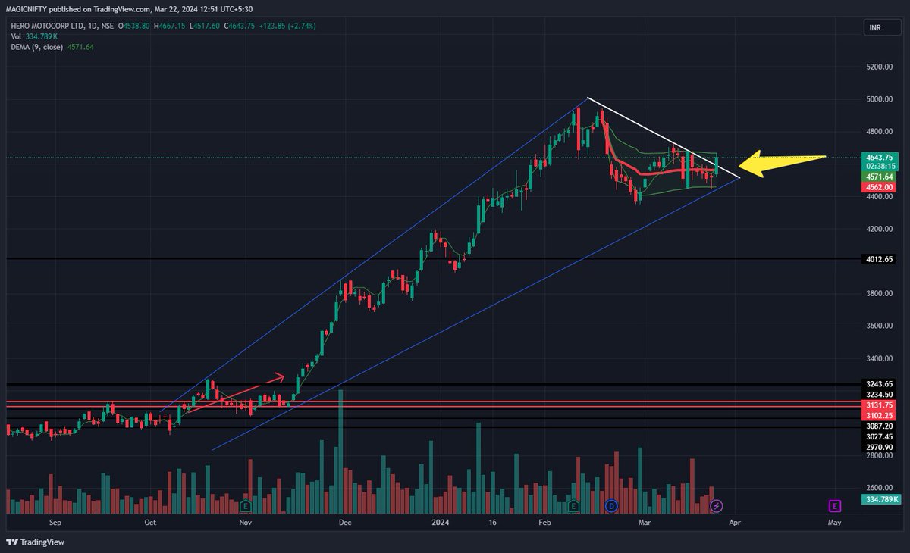
Task: Open the upcoming May earnings E marker
Action: tap(835, 505)
